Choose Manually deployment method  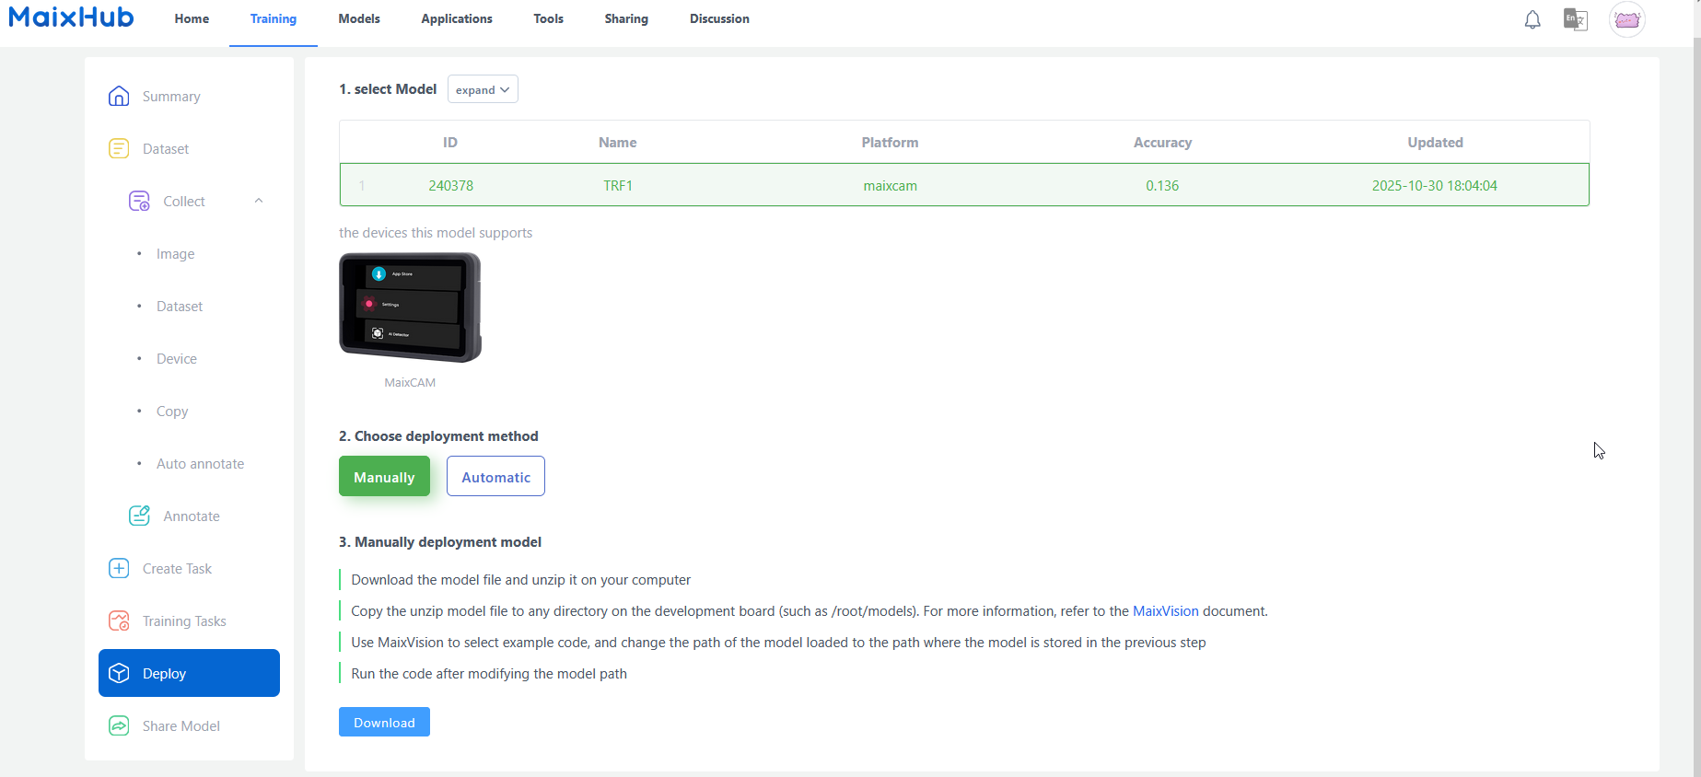384,477
